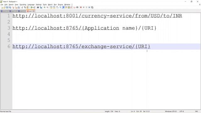Click the Close All toolbar icon
The width and height of the screenshot is (201, 113).
(16, 8)
